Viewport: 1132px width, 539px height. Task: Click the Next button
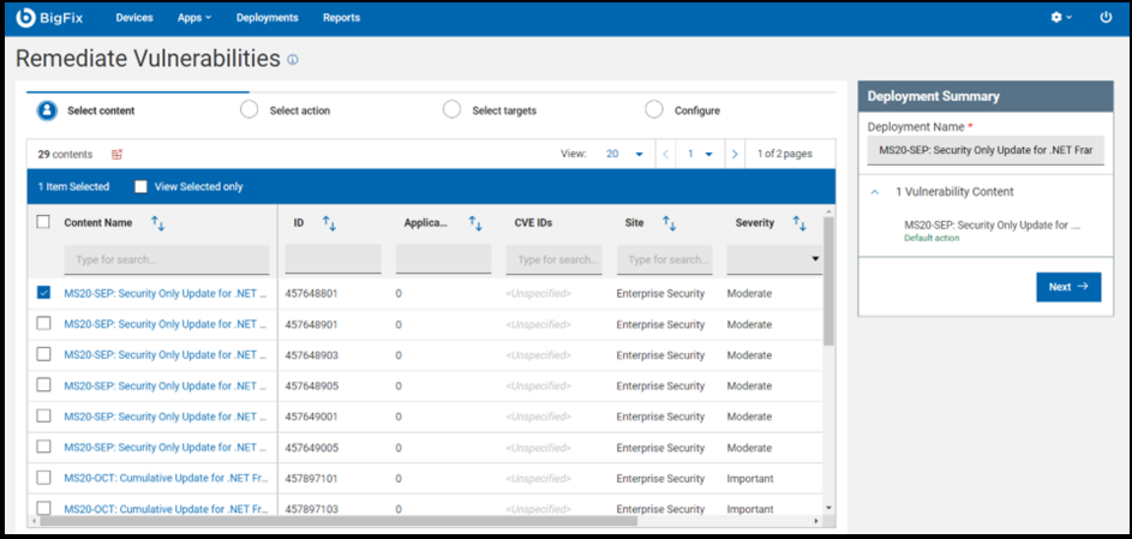click(x=1068, y=287)
